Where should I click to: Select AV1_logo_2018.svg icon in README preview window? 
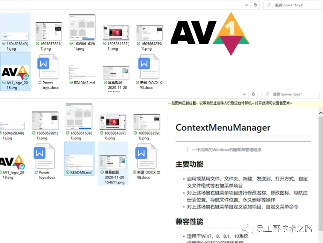coord(12,162)
